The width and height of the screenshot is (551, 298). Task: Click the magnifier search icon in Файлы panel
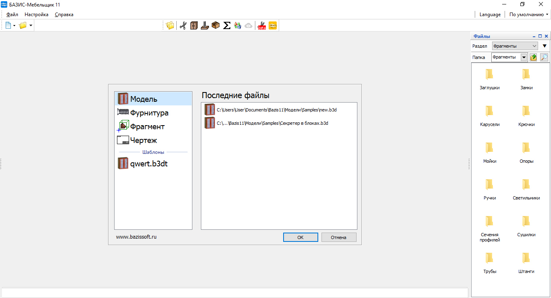point(544,57)
